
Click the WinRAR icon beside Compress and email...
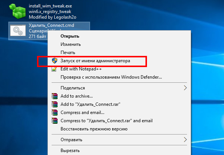click(x=55, y=113)
